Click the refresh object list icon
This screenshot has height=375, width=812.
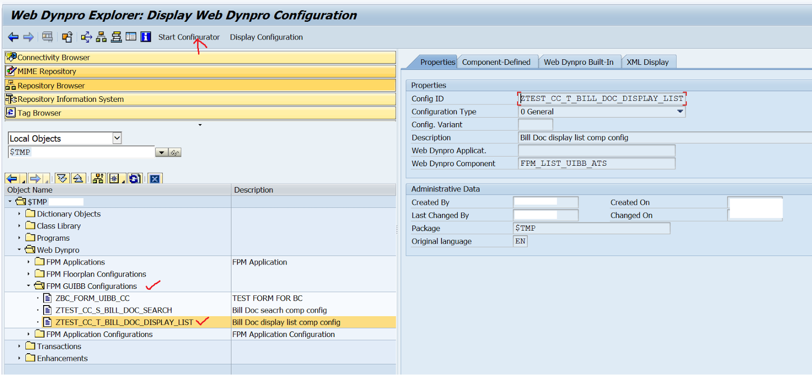coord(134,178)
